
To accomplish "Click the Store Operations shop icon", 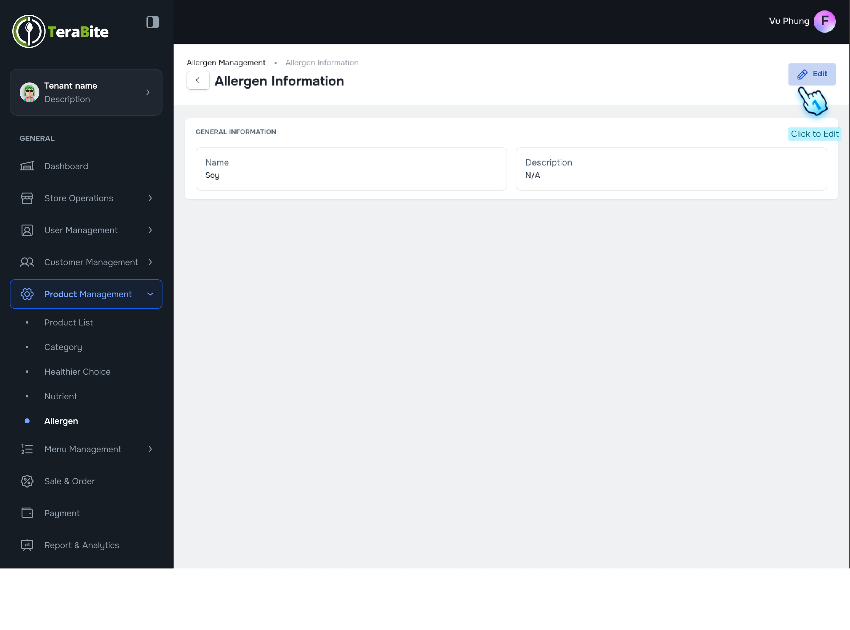I will pos(27,198).
